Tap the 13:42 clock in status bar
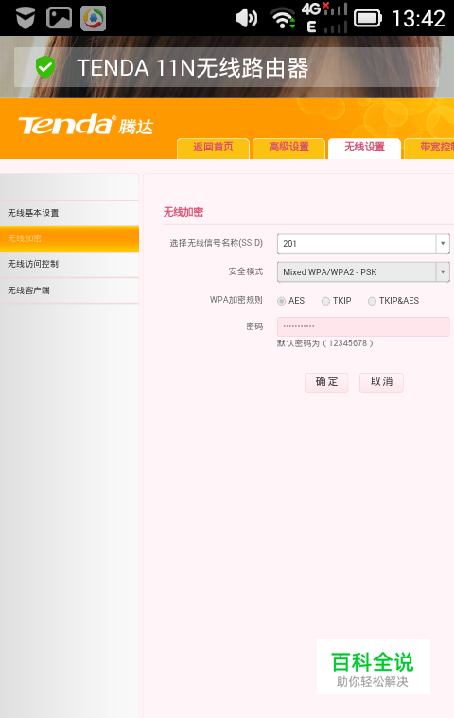 (x=418, y=19)
